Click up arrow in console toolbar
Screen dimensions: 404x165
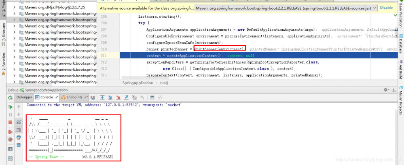tap(19, 107)
